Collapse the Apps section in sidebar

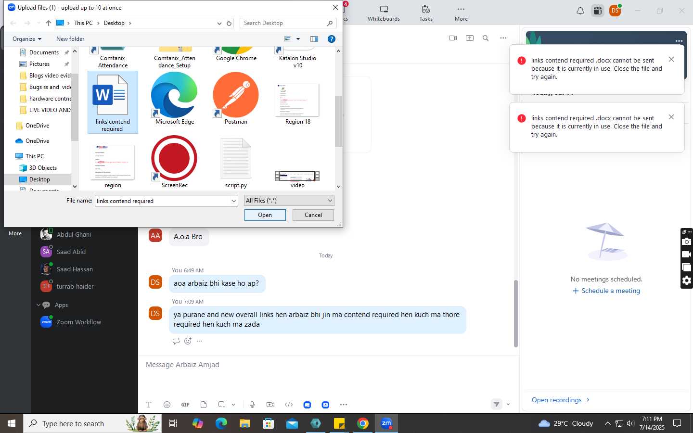38,305
